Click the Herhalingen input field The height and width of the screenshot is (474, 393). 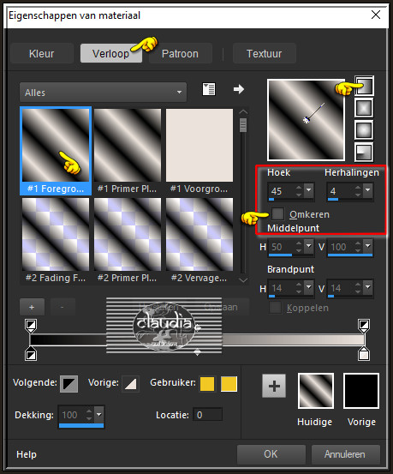point(341,191)
